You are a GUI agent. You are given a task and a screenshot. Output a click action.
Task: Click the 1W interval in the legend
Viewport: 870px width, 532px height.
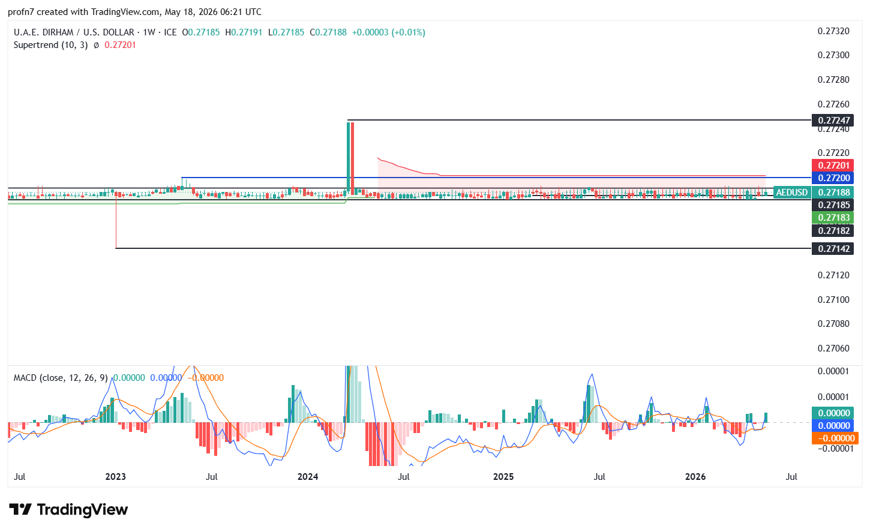click(x=149, y=32)
